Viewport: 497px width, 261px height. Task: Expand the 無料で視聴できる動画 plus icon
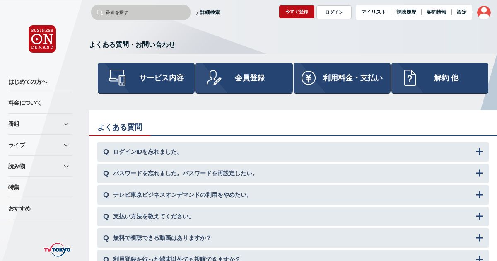tap(479, 238)
